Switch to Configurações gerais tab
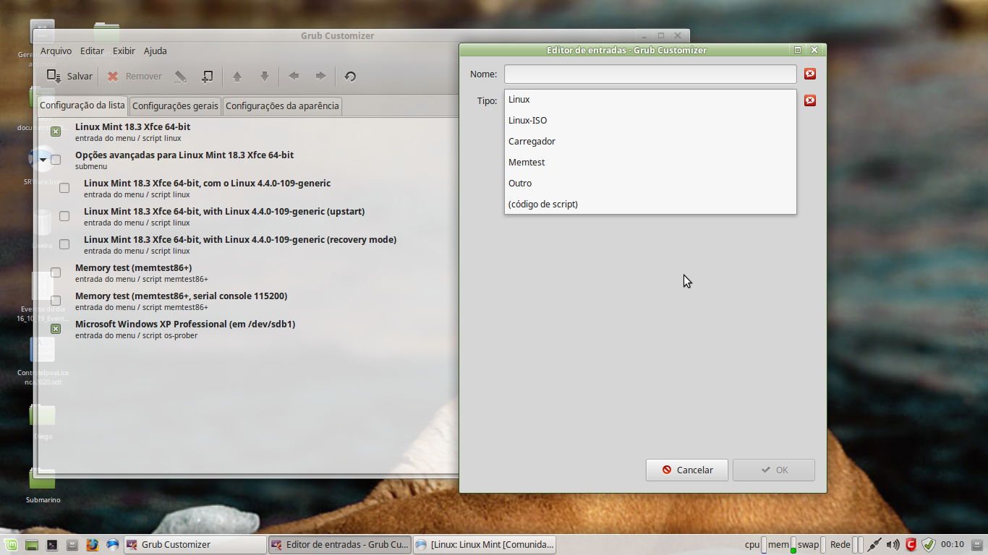 tap(175, 106)
